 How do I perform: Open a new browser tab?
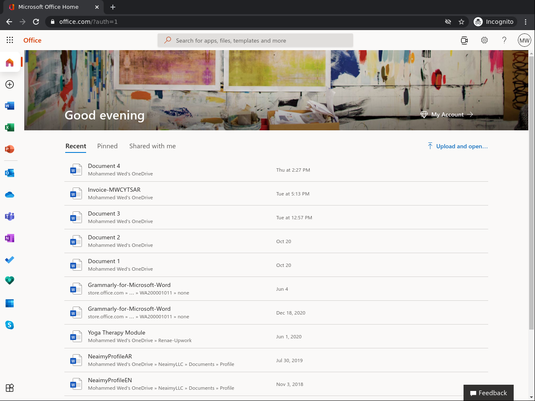point(113,7)
